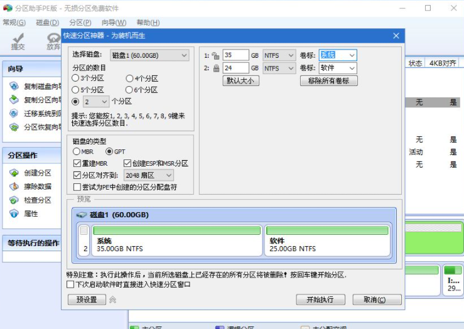
Task: Click the locked padlock icon for partition 2
Action: point(215,68)
